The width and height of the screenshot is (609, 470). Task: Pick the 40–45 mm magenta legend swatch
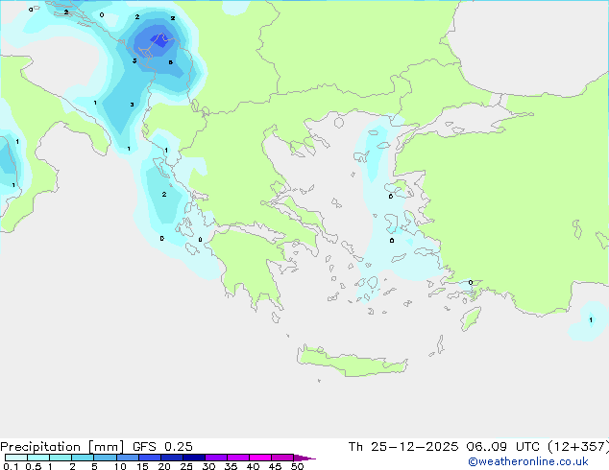pyautogui.click(x=260, y=458)
